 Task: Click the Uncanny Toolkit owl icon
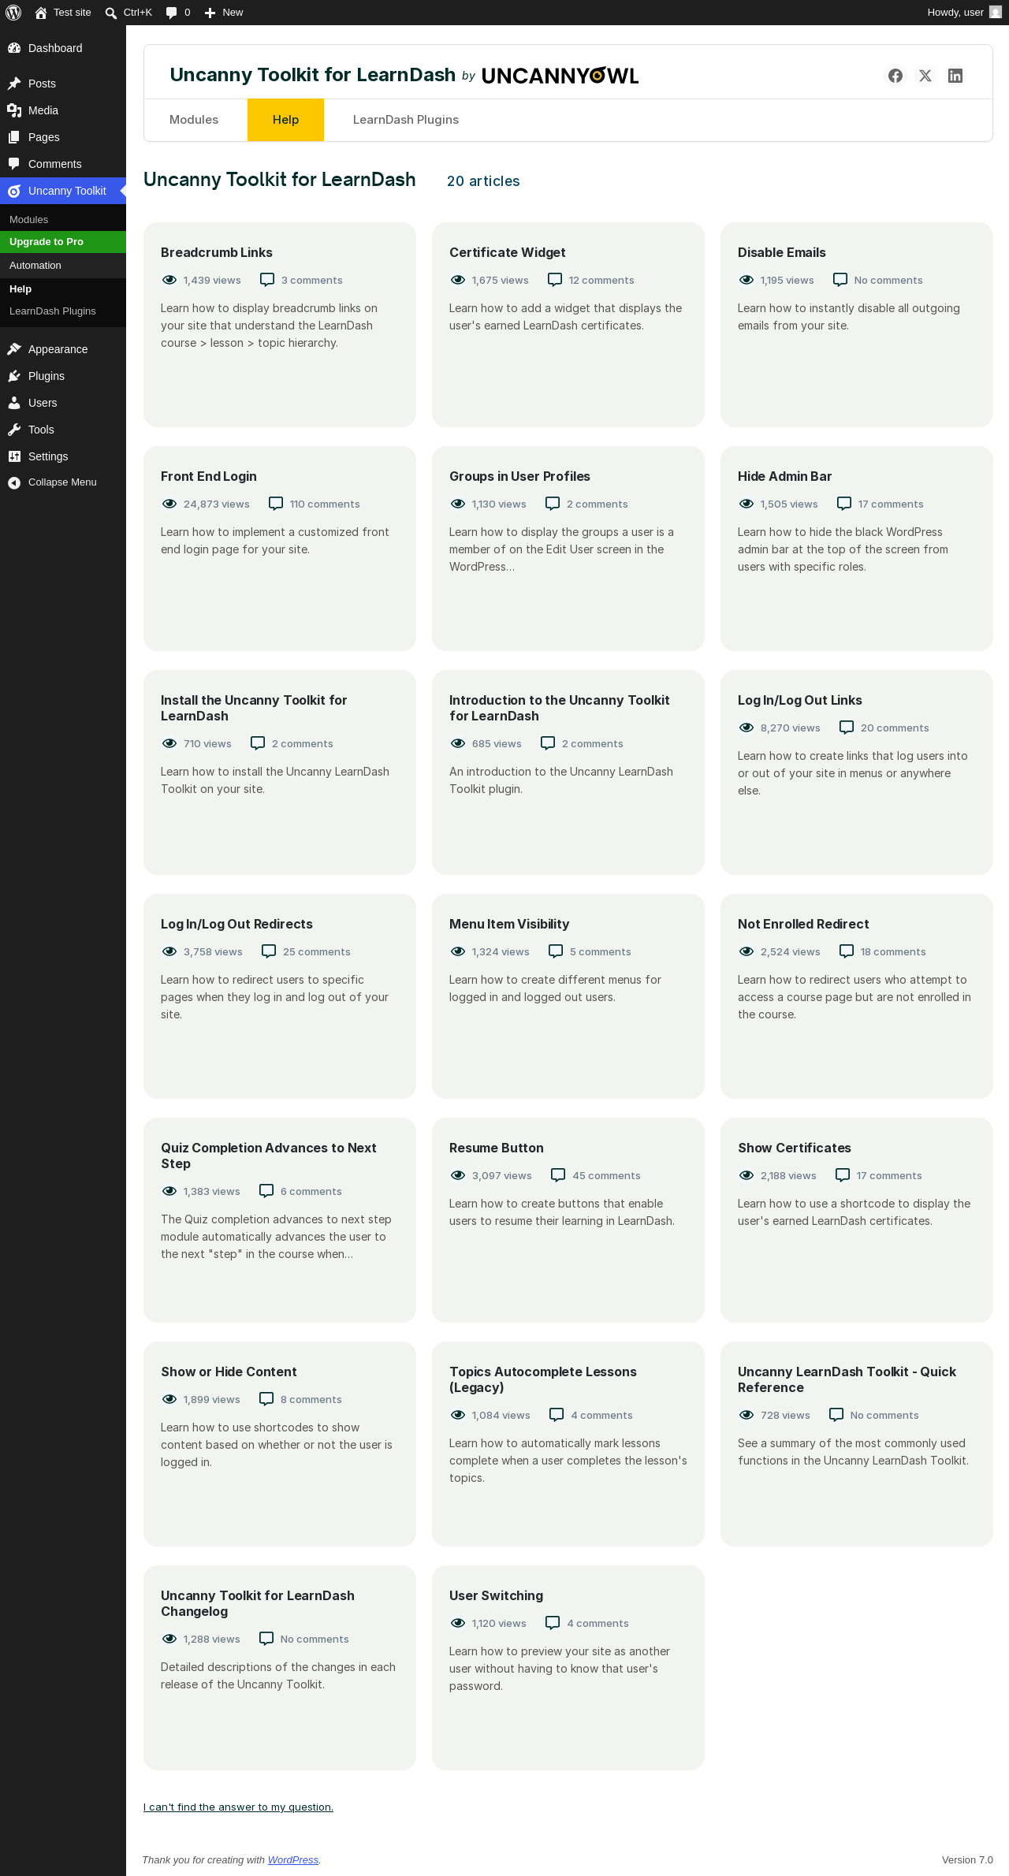pos(14,191)
